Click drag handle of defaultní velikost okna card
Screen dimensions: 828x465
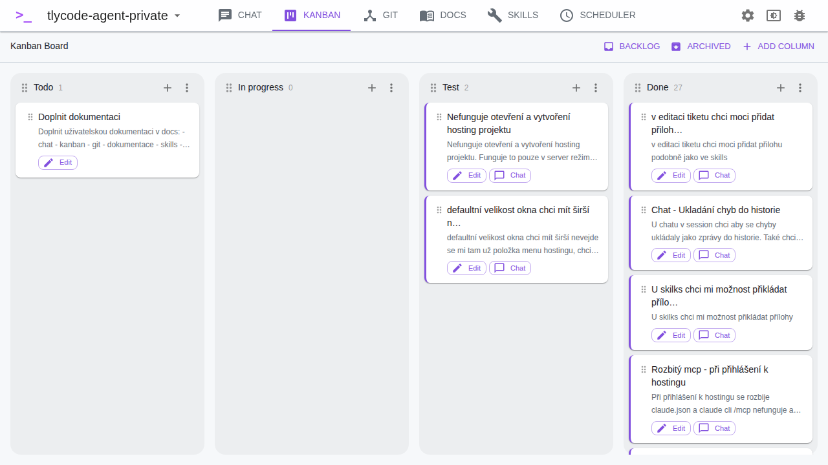[439, 210]
